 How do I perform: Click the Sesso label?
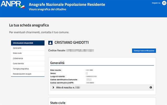click(53, 73)
